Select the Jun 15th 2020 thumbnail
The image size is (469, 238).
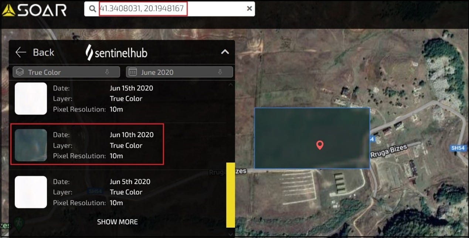(31, 98)
